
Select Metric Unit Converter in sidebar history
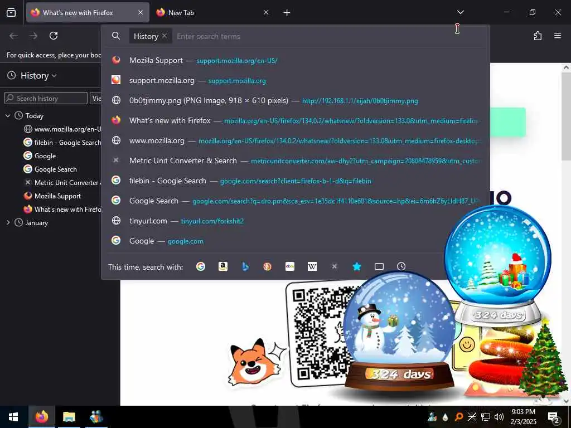tap(62, 183)
